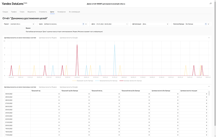Open the table widget three-dots menu
Image resolution: width=216 pixels, height=137 pixels.
pos(209,86)
